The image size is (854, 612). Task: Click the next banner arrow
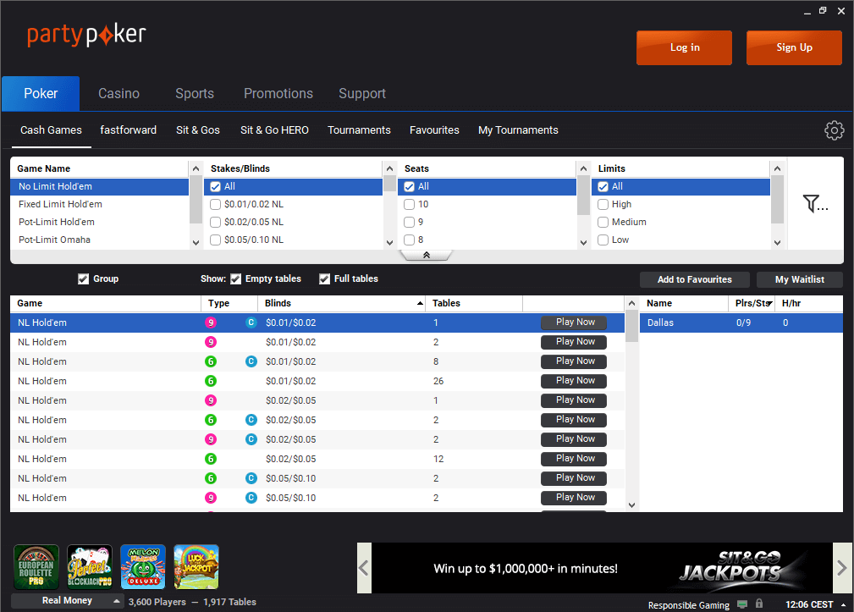pyautogui.click(x=842, y=568)
